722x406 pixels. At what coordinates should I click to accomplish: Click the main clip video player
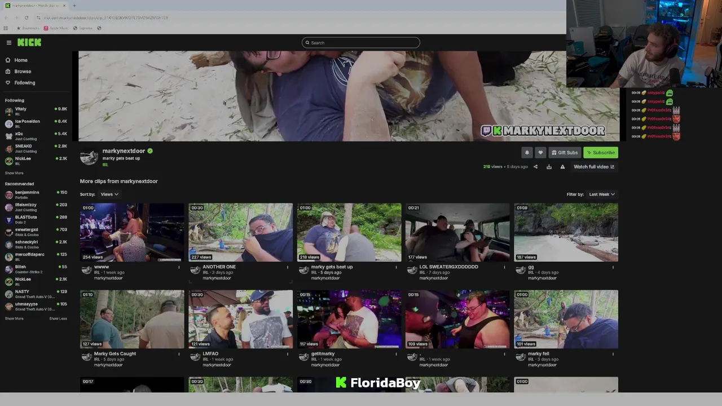coord(349,96)
